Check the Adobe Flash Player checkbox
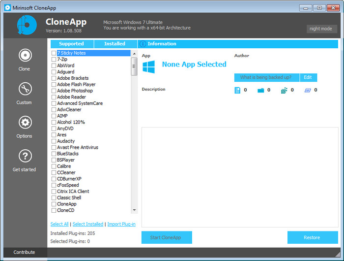This screenshot has width=344, height=261. (x=54, y=84)
